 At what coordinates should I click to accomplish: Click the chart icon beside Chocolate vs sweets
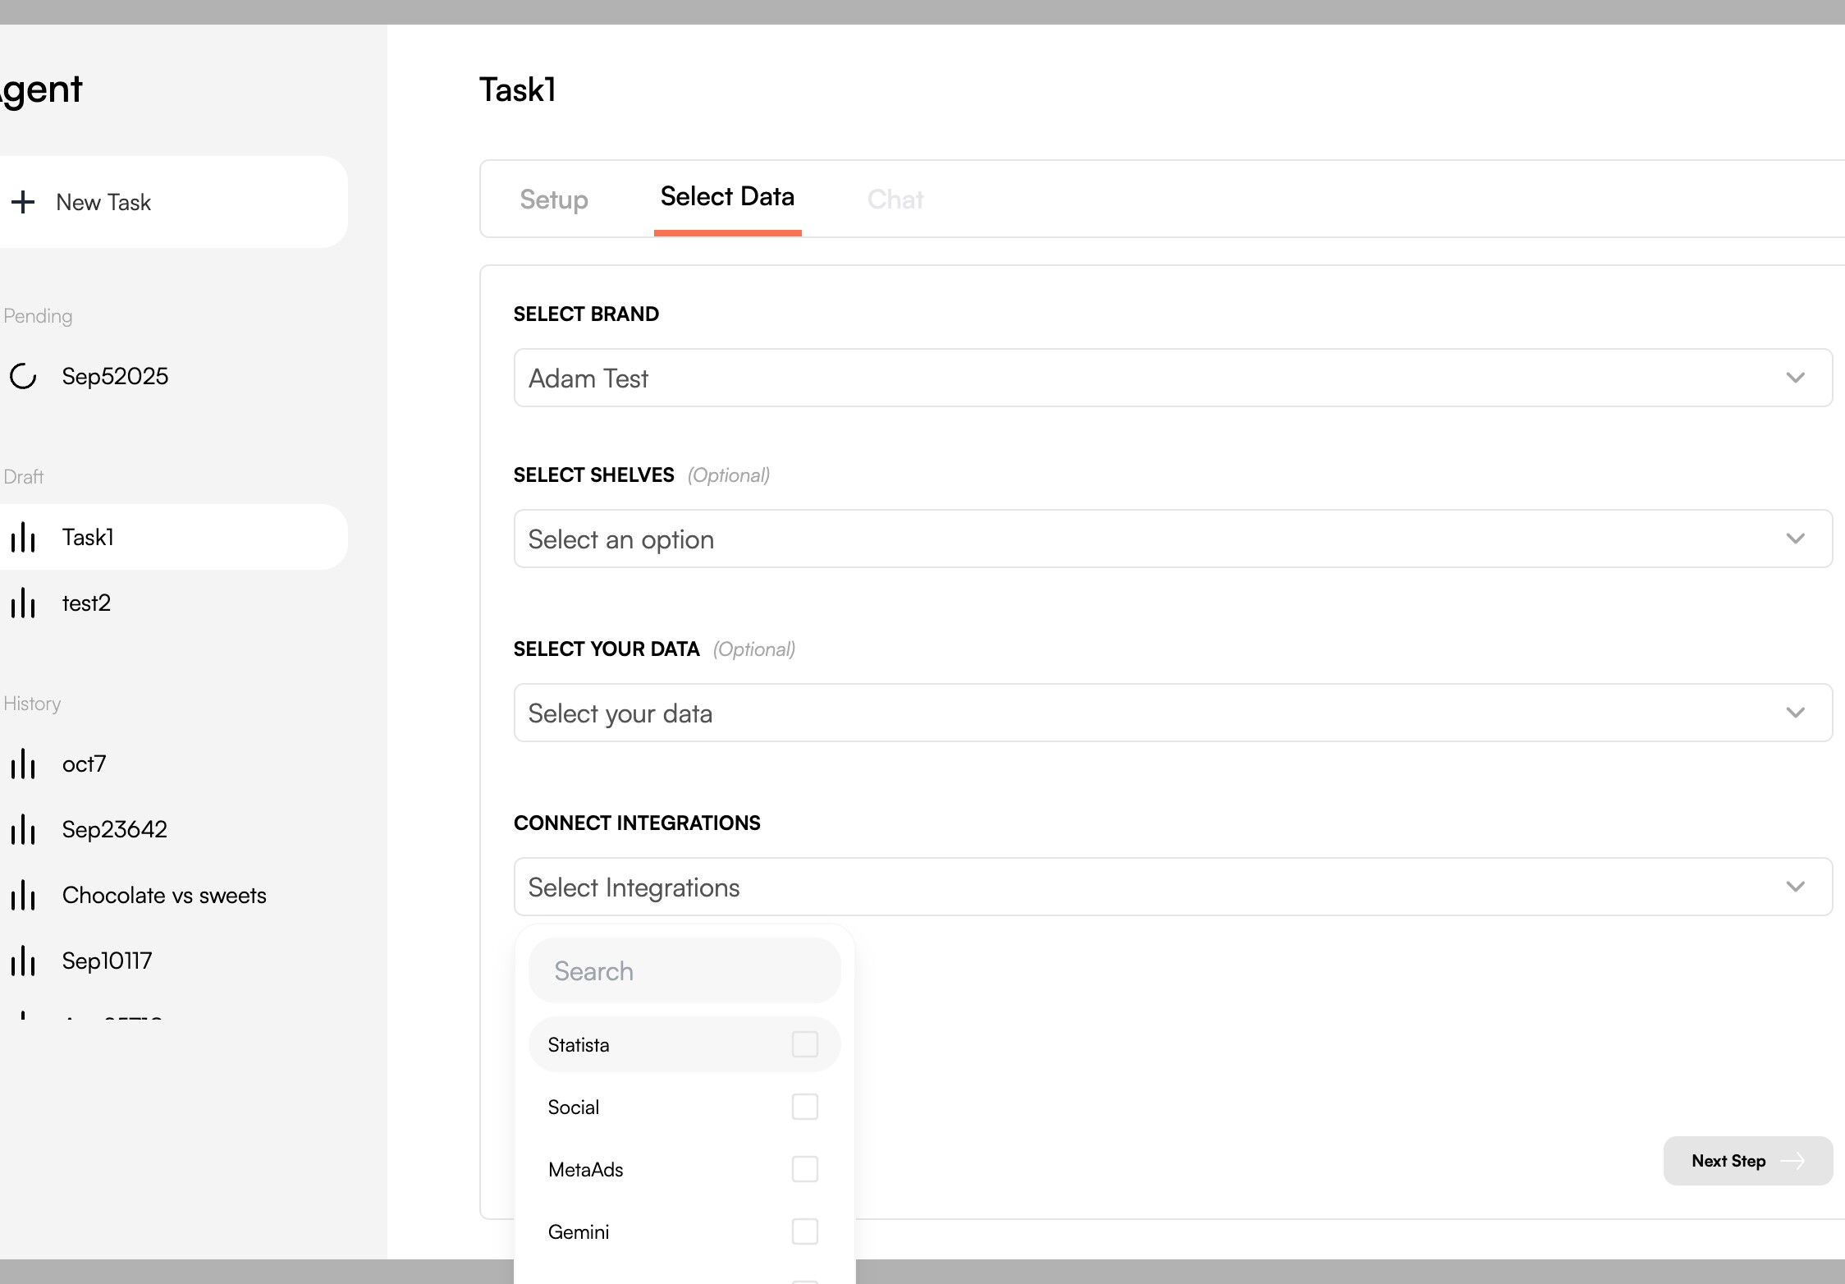pos(23,896)
